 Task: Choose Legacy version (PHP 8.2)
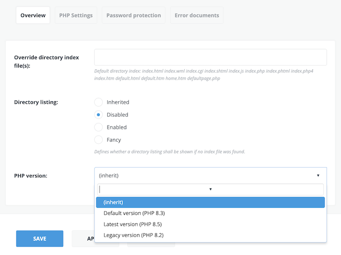210,235
